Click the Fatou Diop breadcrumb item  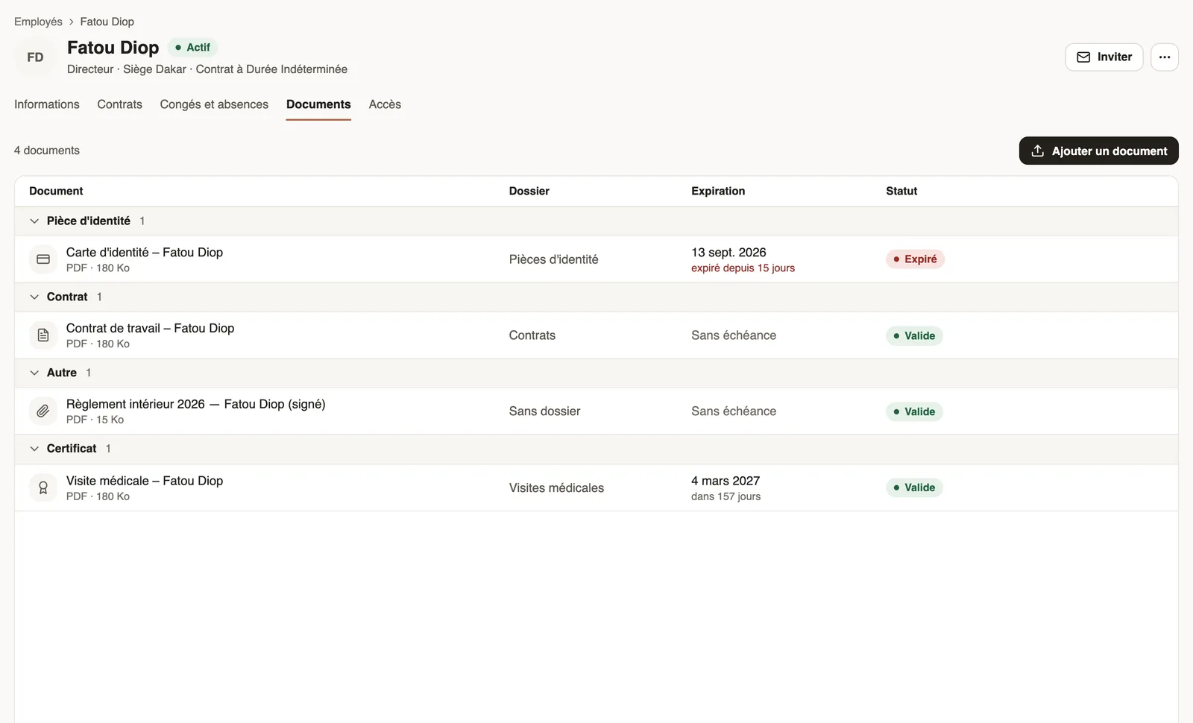point(107,22)
